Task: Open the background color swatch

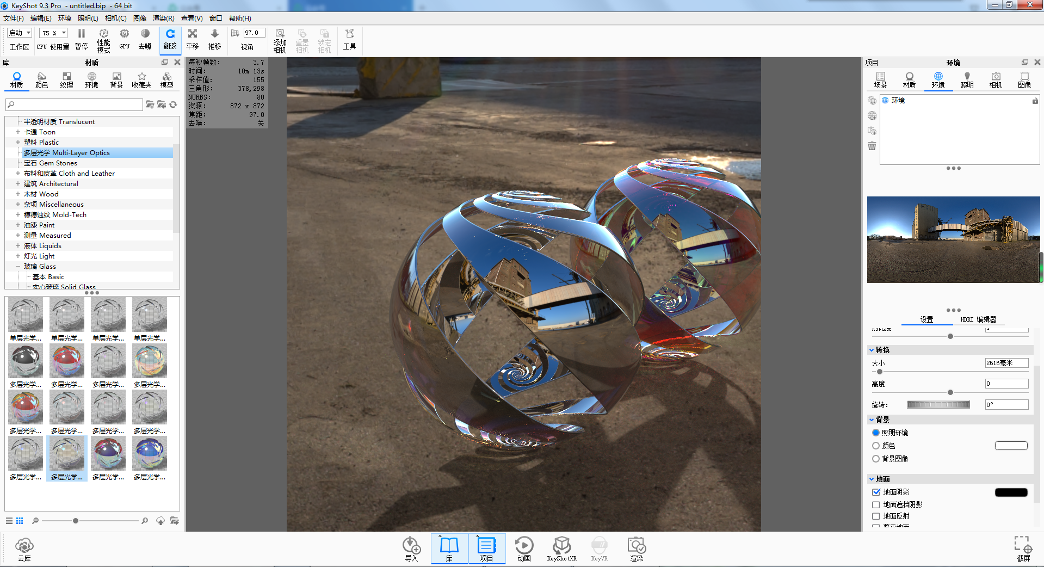Action: 1011,446
